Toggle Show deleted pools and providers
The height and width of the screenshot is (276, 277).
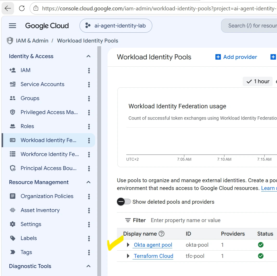point(124,202)
